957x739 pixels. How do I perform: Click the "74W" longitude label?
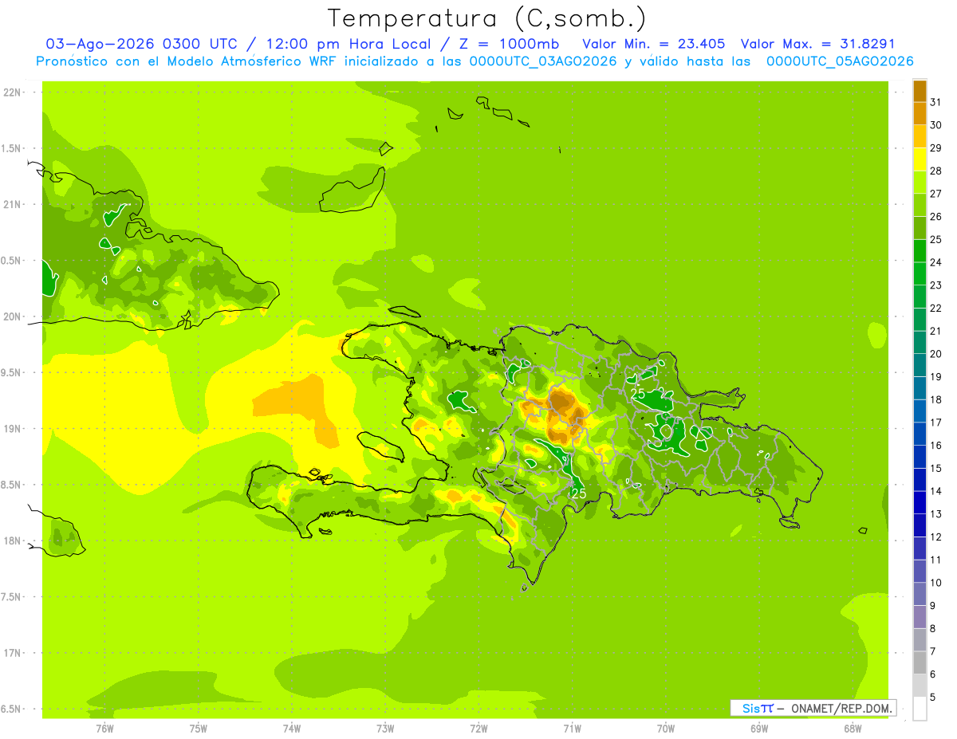point(292,729)
